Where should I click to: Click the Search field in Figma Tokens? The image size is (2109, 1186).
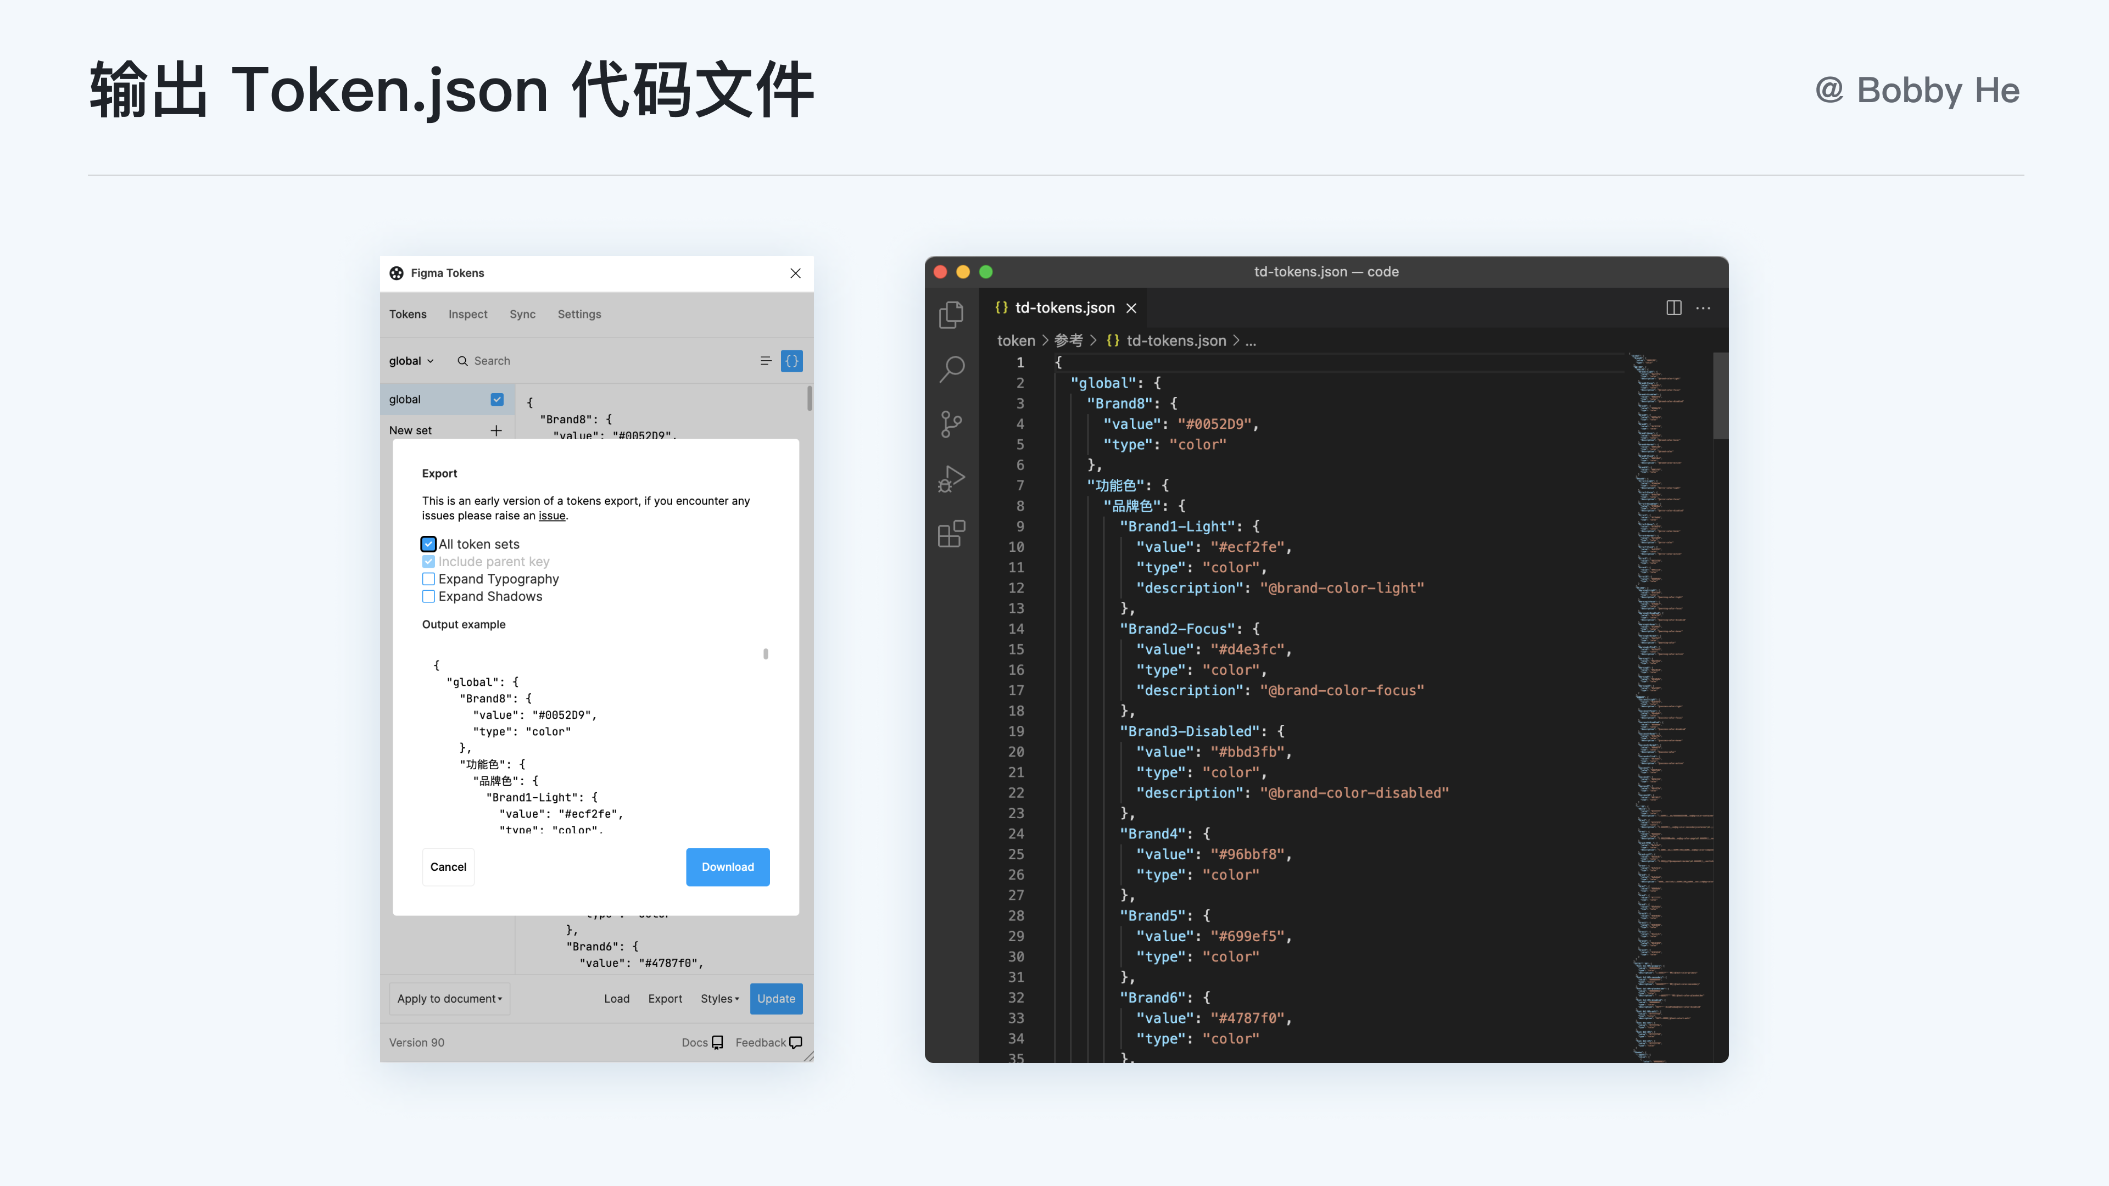[492, 360]
